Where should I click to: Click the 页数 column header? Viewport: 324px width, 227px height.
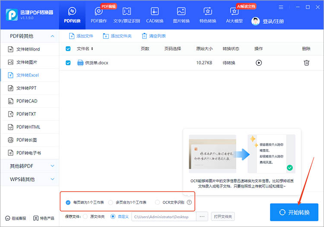pyautogui.click(x=145, y=48)
